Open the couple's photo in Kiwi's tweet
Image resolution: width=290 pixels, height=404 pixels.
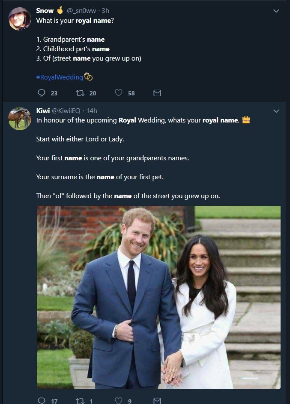click(158, 297)
